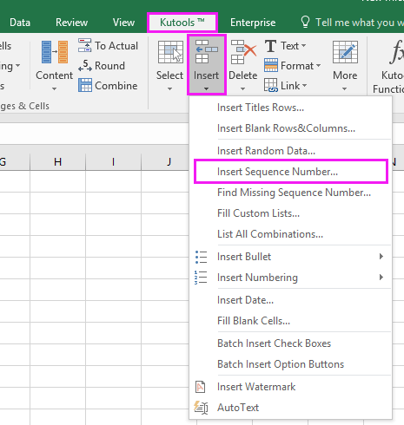Switch to the Data tab
404x425 pixels.
20,23
